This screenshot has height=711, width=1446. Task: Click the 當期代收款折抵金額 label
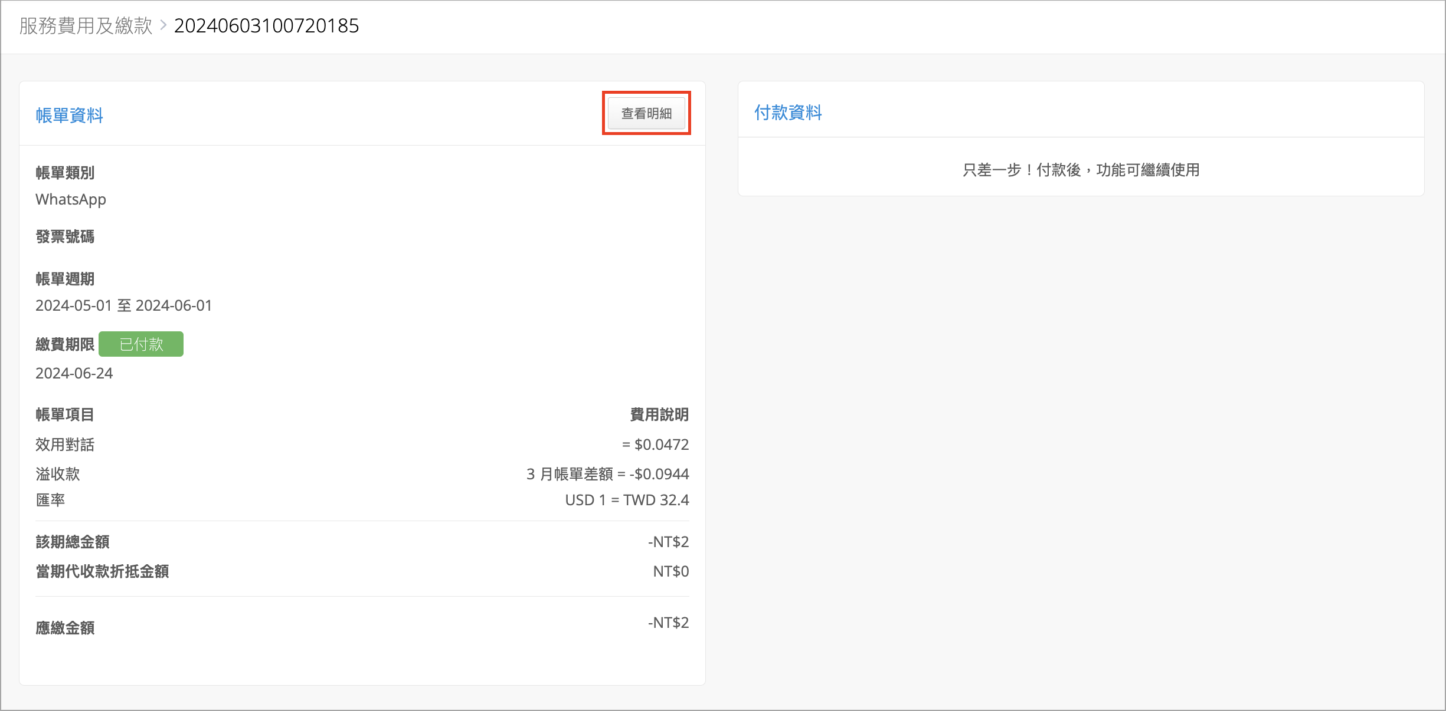click(102, 571)
